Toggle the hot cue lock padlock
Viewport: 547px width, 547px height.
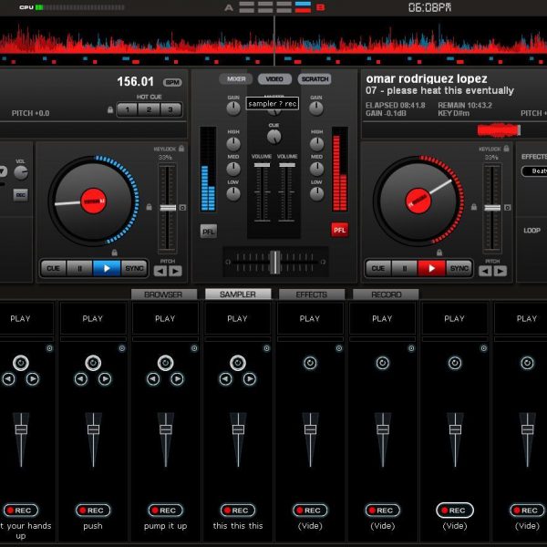(110, 110)
